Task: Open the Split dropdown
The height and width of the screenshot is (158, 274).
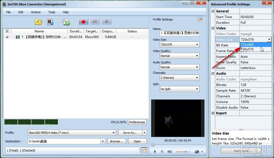Action: pos(180,89)
